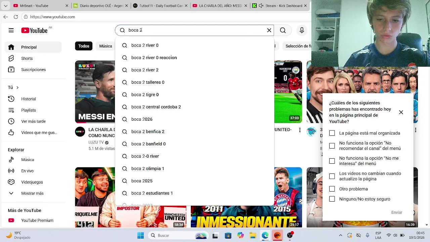Select the Música filter chip
This screenshot has width=430, height=242.
(x=106, y=46)
